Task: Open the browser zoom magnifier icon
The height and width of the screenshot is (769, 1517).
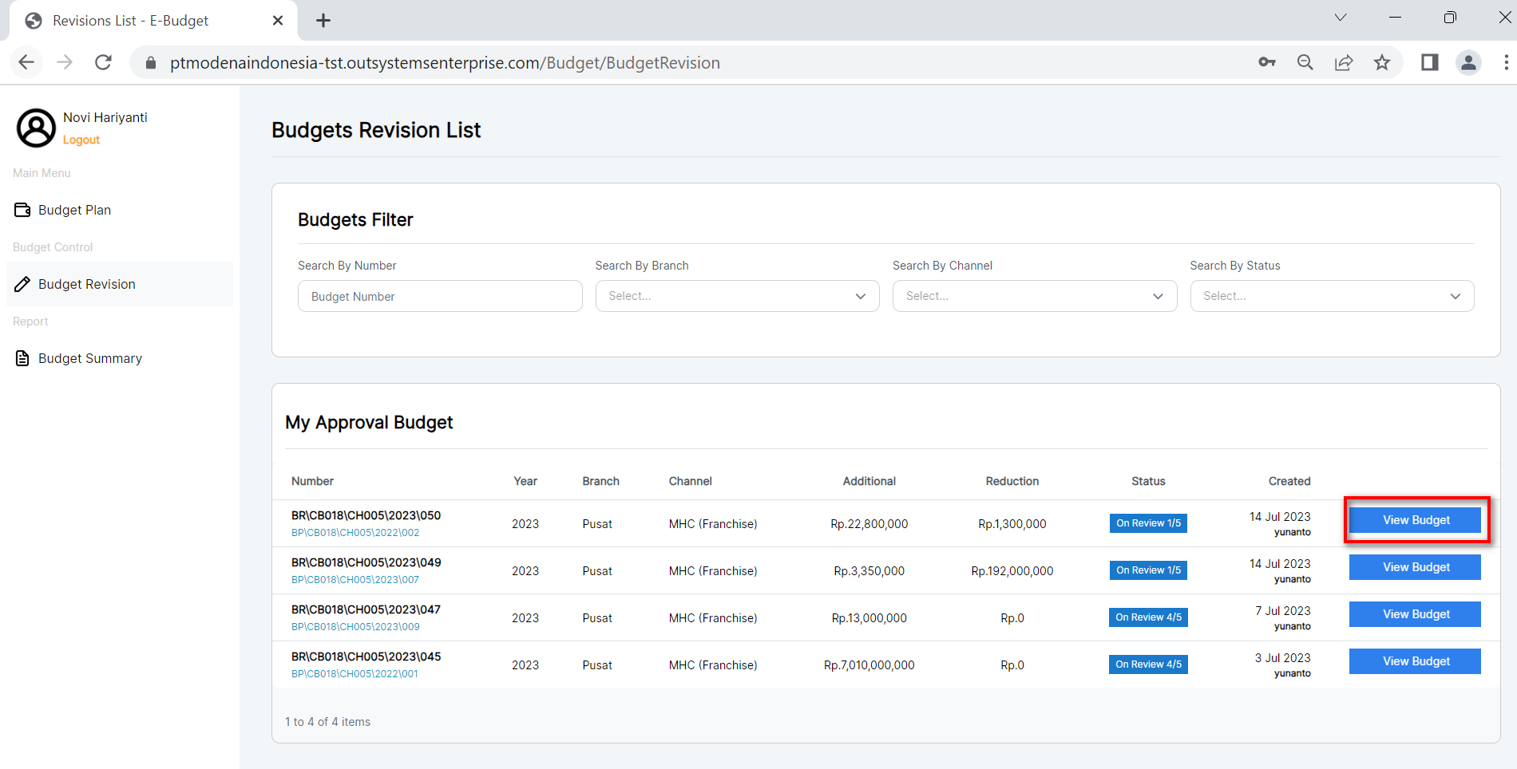Action: (1305, 62)
